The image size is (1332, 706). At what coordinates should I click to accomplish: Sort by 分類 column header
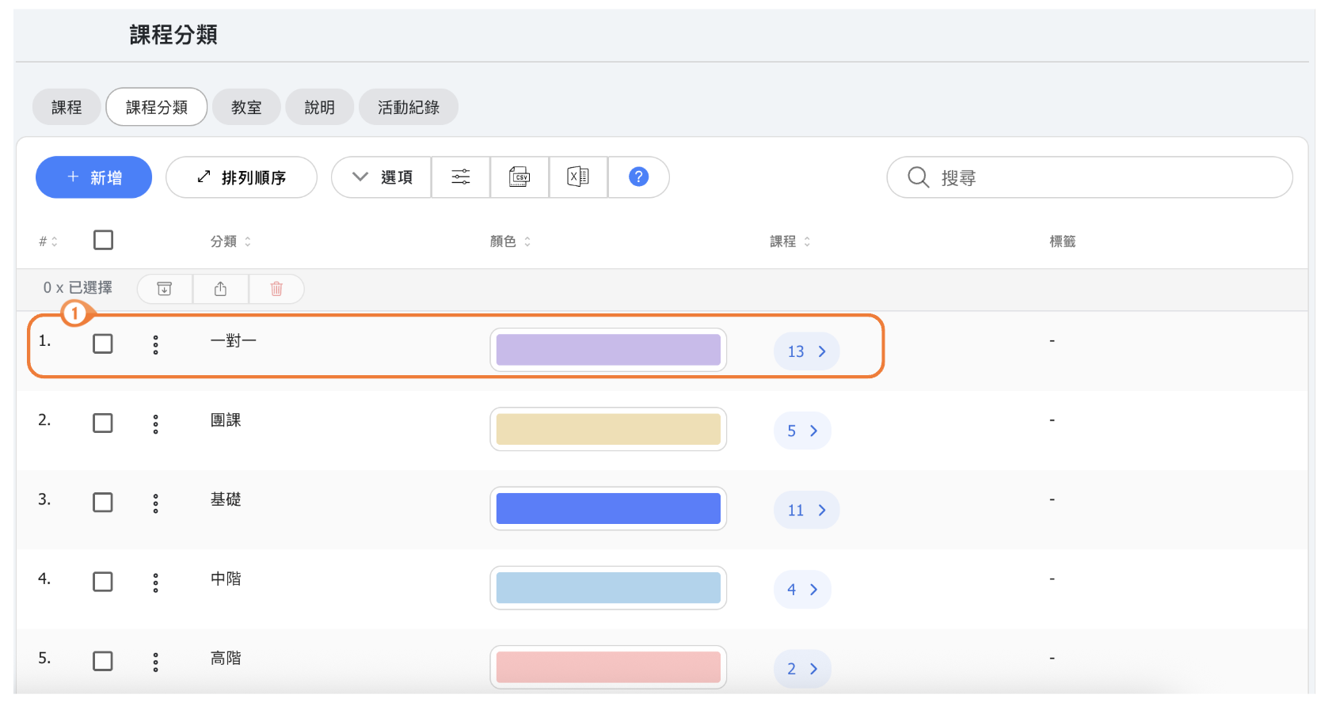230,241
